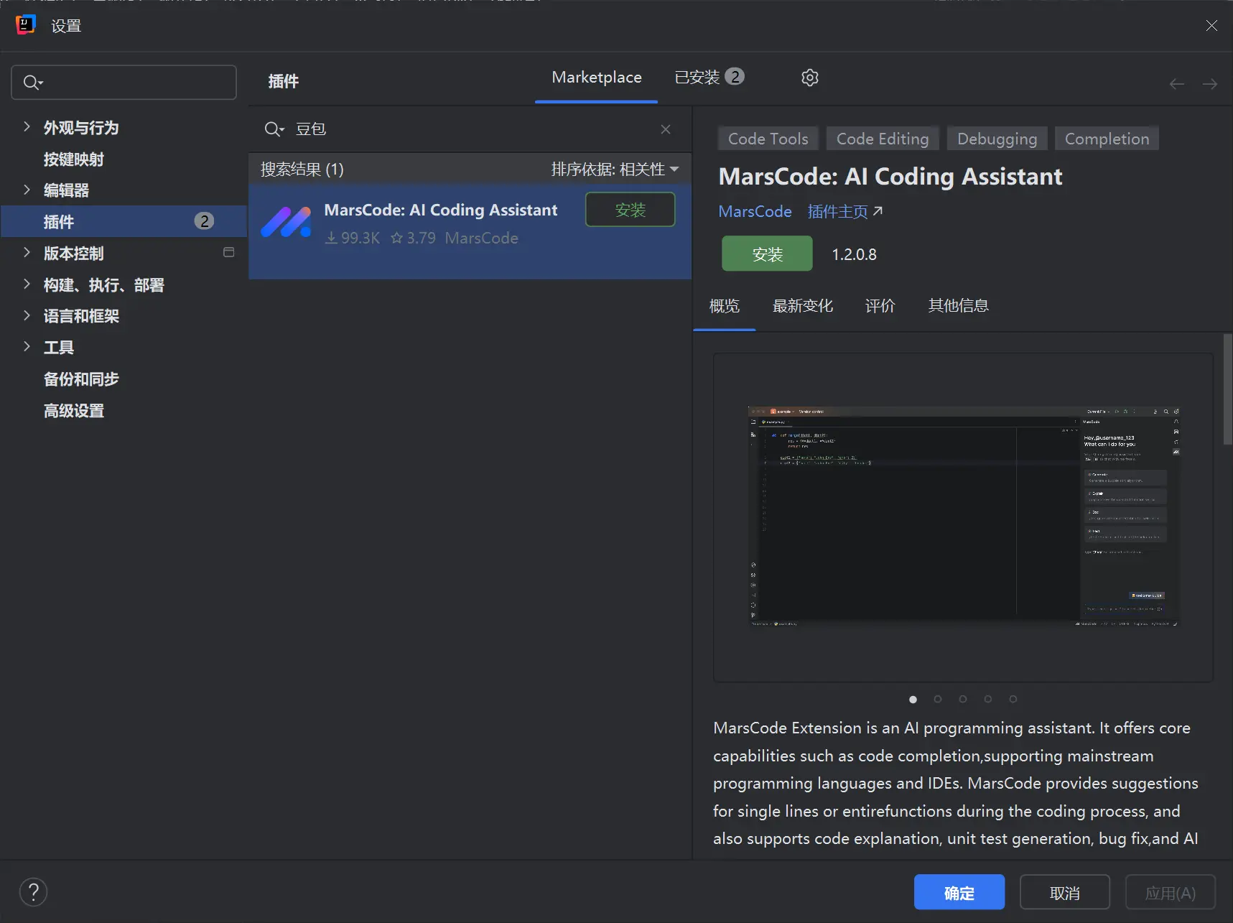The width and height of the screenshot is (1233, 923).
Task: Open the 插件主页 link
Action: point(837,212)
